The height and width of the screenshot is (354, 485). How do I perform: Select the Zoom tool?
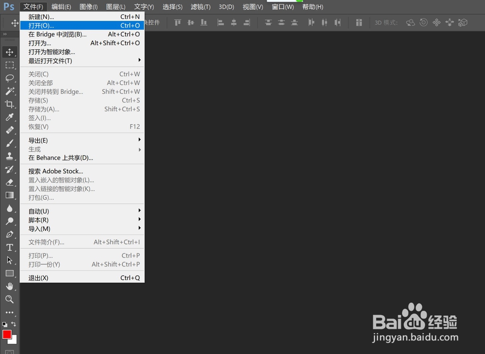10,299
